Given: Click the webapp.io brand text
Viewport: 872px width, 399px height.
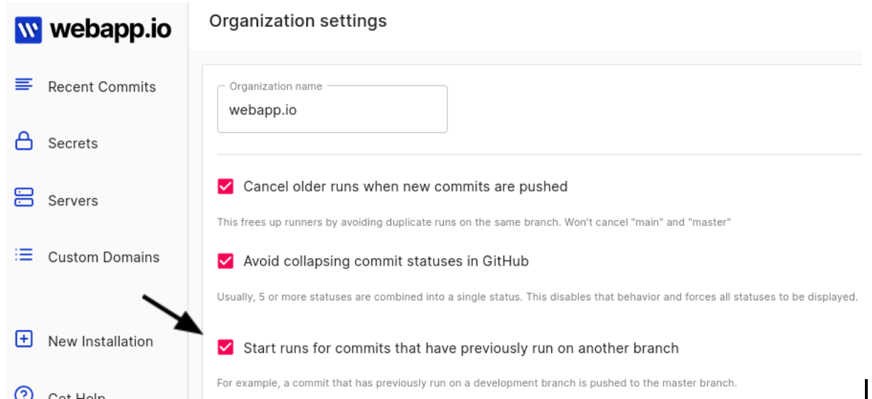Looking at the screenshot, I should pyautogui.click(x=110, y=30).
